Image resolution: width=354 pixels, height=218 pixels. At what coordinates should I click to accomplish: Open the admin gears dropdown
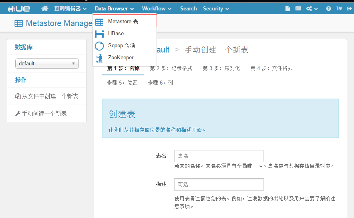pyautogui.click(x=312, y=8)
